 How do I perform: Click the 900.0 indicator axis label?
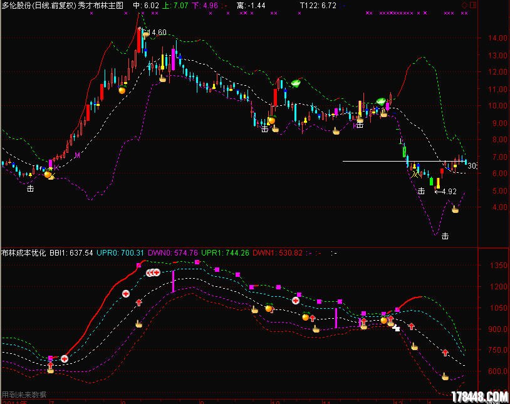pyautogui.click(x=498, y=329)
